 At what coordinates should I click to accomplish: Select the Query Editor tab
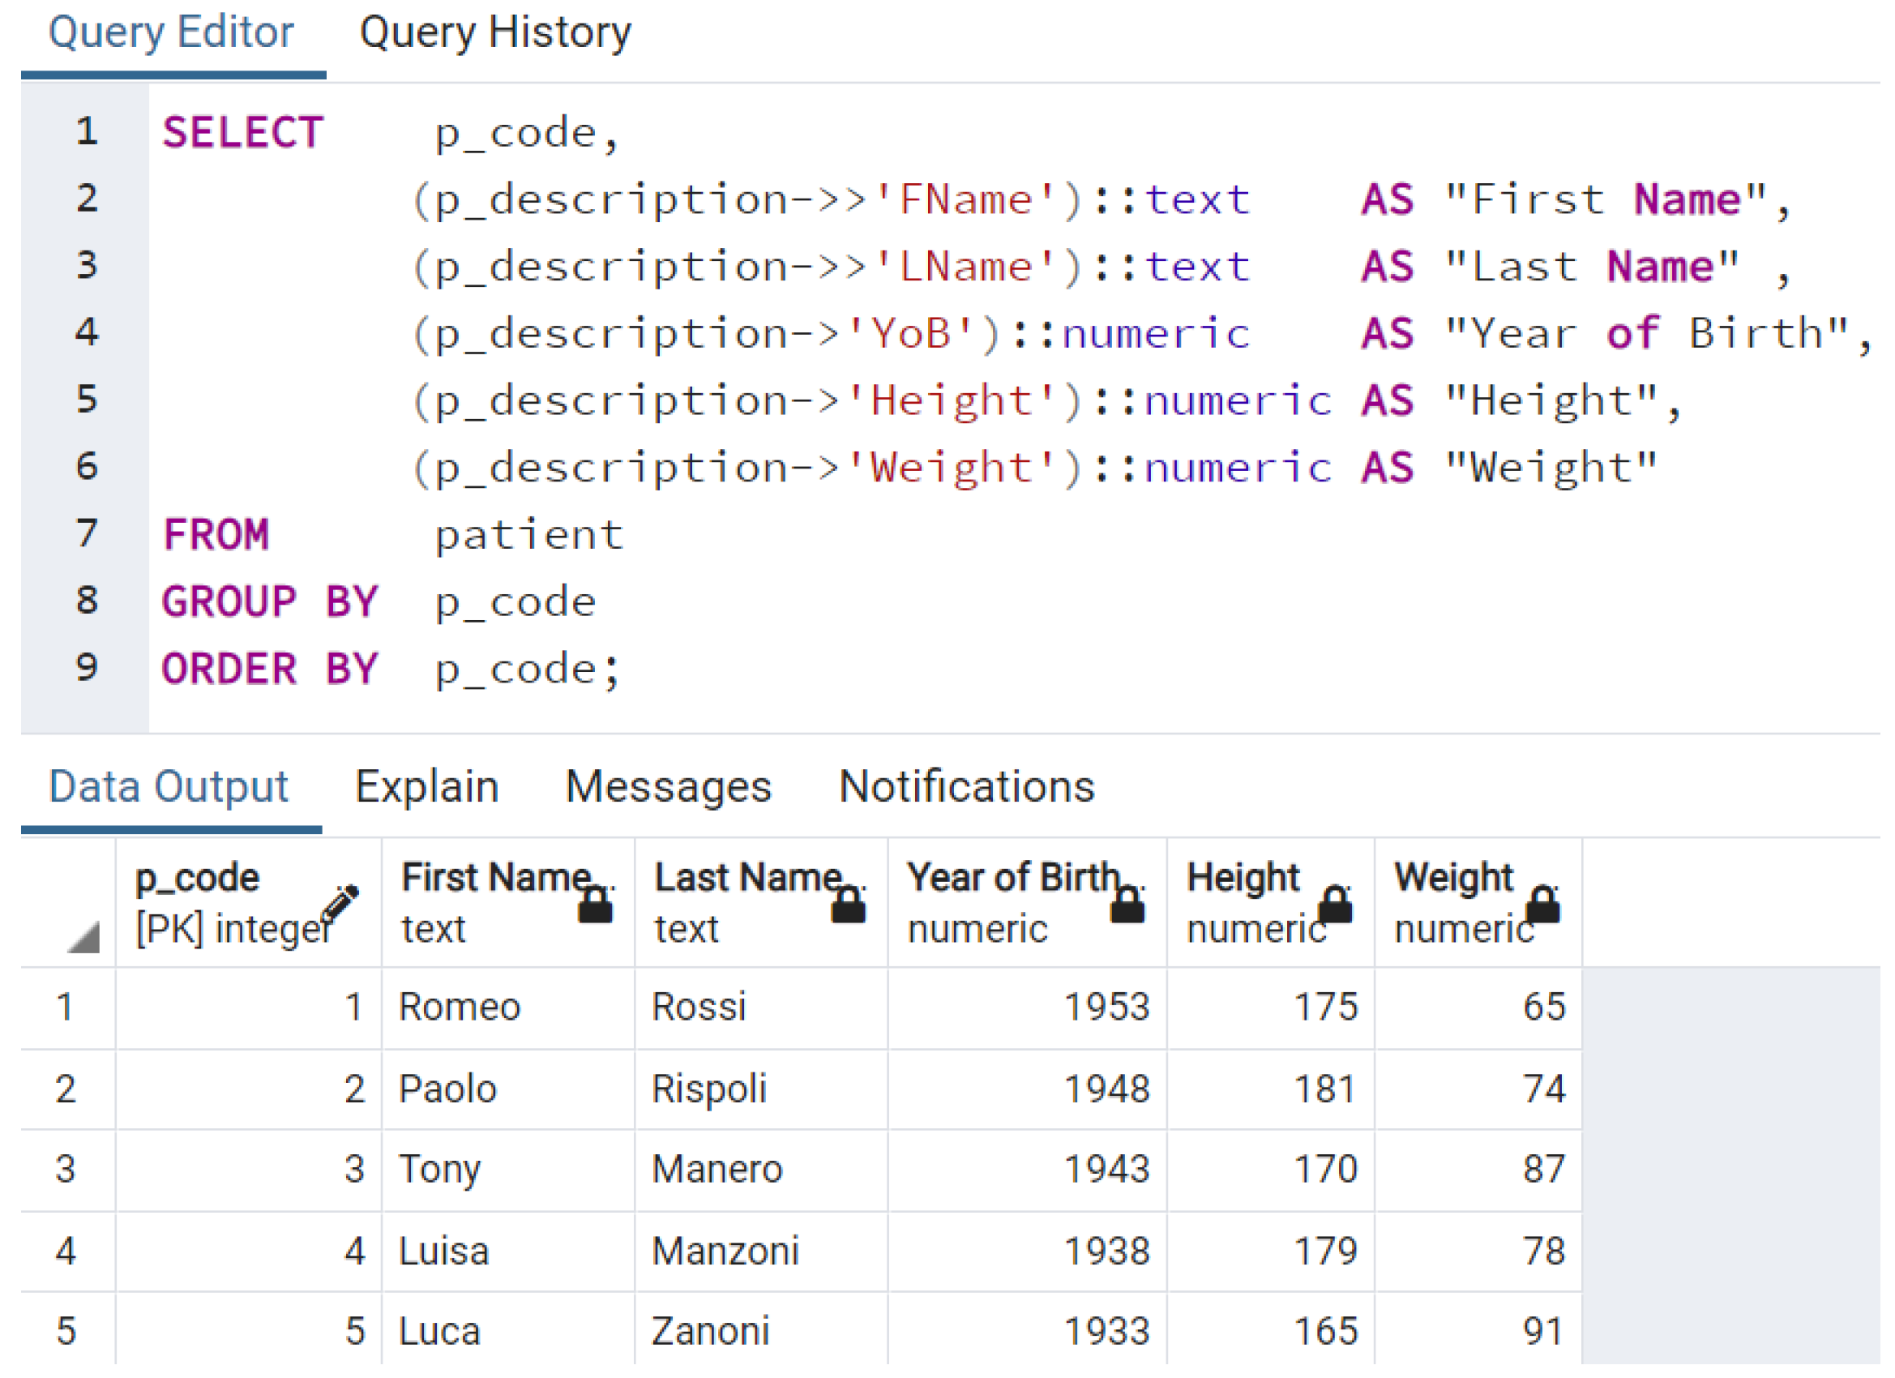tap(171, 33)
